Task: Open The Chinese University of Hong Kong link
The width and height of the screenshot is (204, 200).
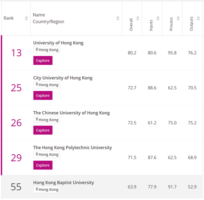Action: (x=71, y=113)
